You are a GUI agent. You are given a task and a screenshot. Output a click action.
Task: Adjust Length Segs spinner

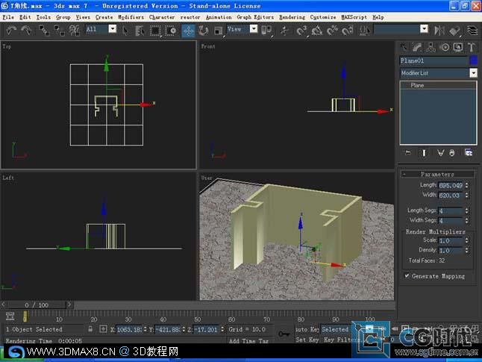pos(467,210)
